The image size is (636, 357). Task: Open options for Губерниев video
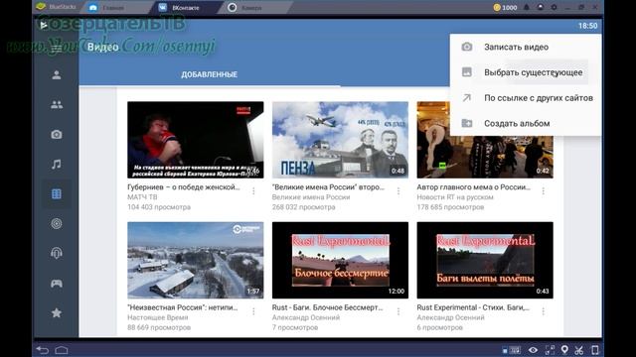coord(253,191)
